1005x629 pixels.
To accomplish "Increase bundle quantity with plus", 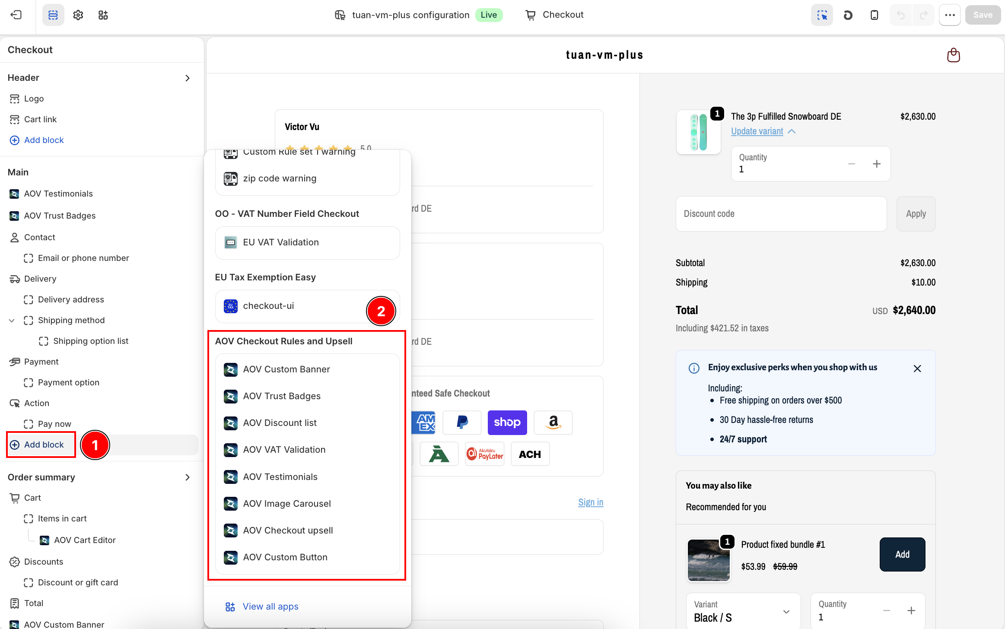I will point(911,610).
